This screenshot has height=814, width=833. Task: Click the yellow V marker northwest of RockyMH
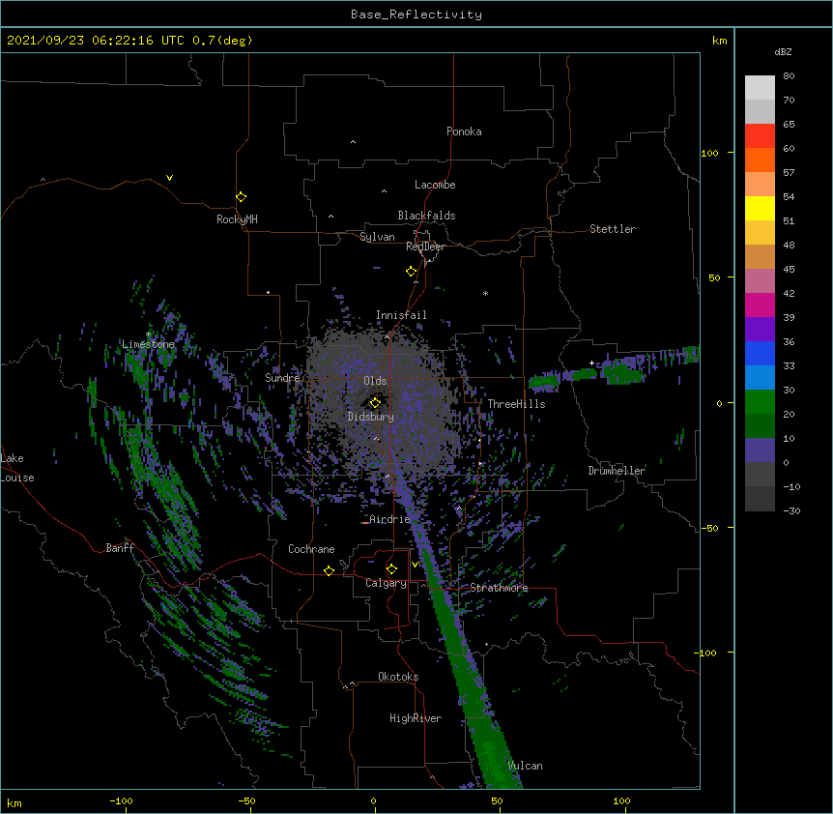point(169,178)
